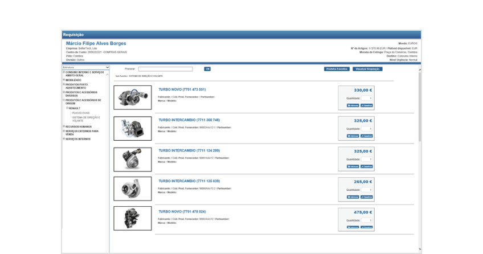Click the Nível Urgência: Normal text
Viewport: 483px width, 254px height.
(403, 60)
